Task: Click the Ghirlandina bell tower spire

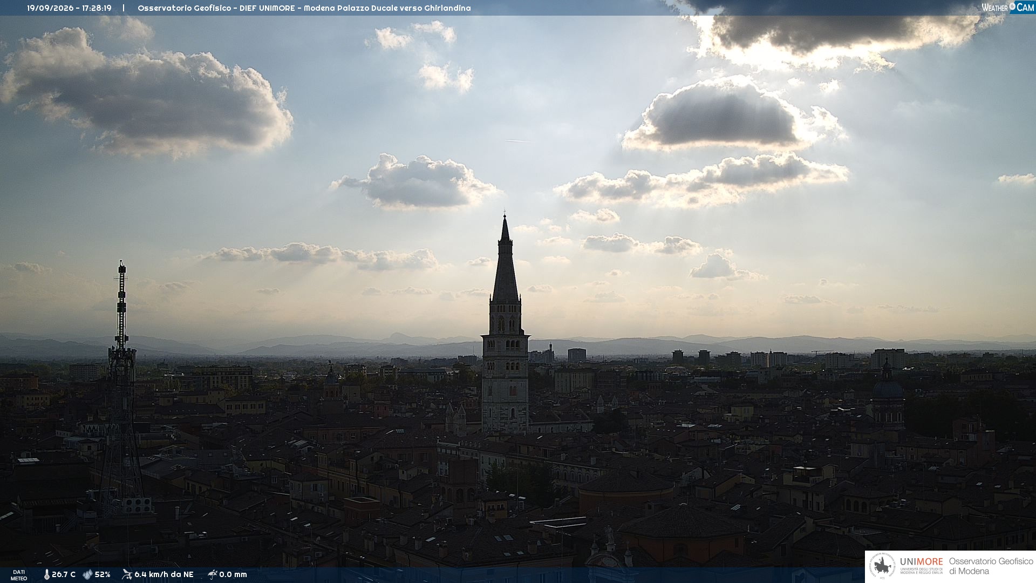Action: click(506, 258)
